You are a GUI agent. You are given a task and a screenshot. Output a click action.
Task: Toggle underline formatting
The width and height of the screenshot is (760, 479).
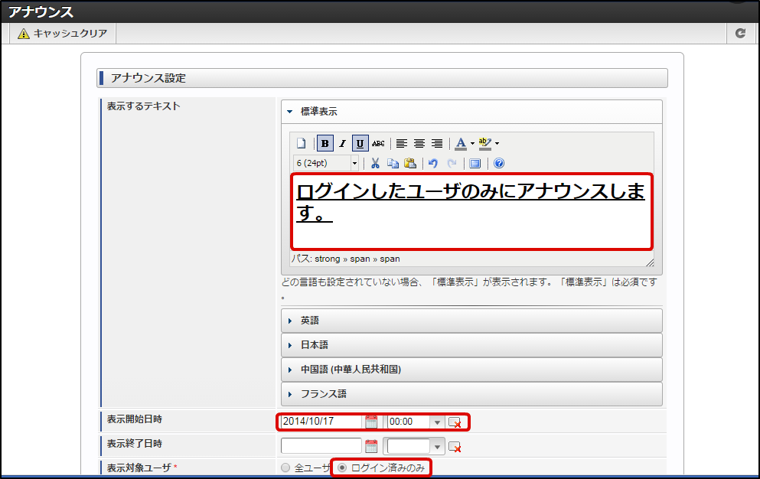pos(360,144)
